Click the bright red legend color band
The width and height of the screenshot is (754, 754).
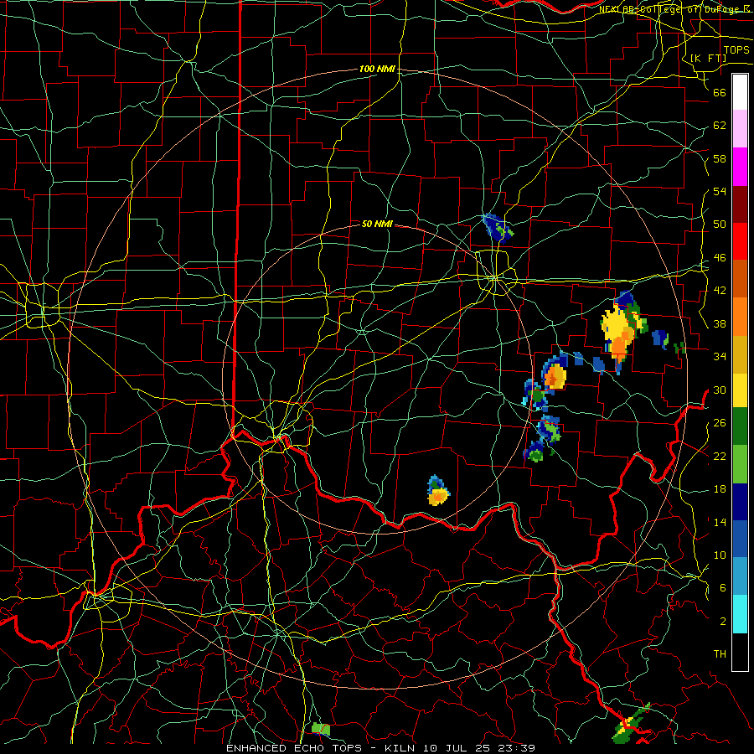[x=740, y=241]
